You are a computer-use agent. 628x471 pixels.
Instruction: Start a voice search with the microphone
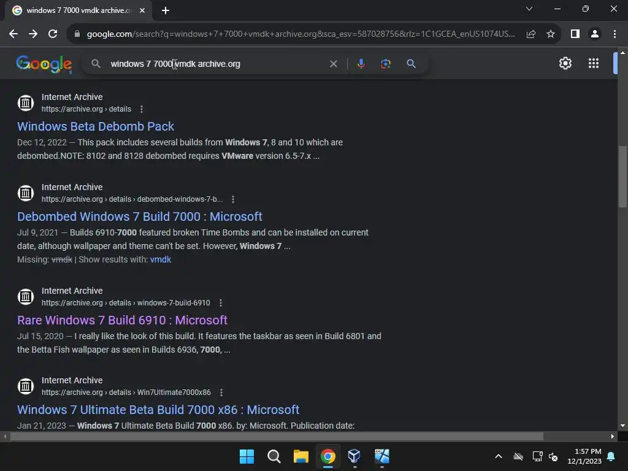point(361,64)
